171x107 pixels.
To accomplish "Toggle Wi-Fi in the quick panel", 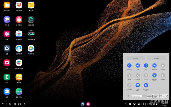I will click(x=129, y=66).
